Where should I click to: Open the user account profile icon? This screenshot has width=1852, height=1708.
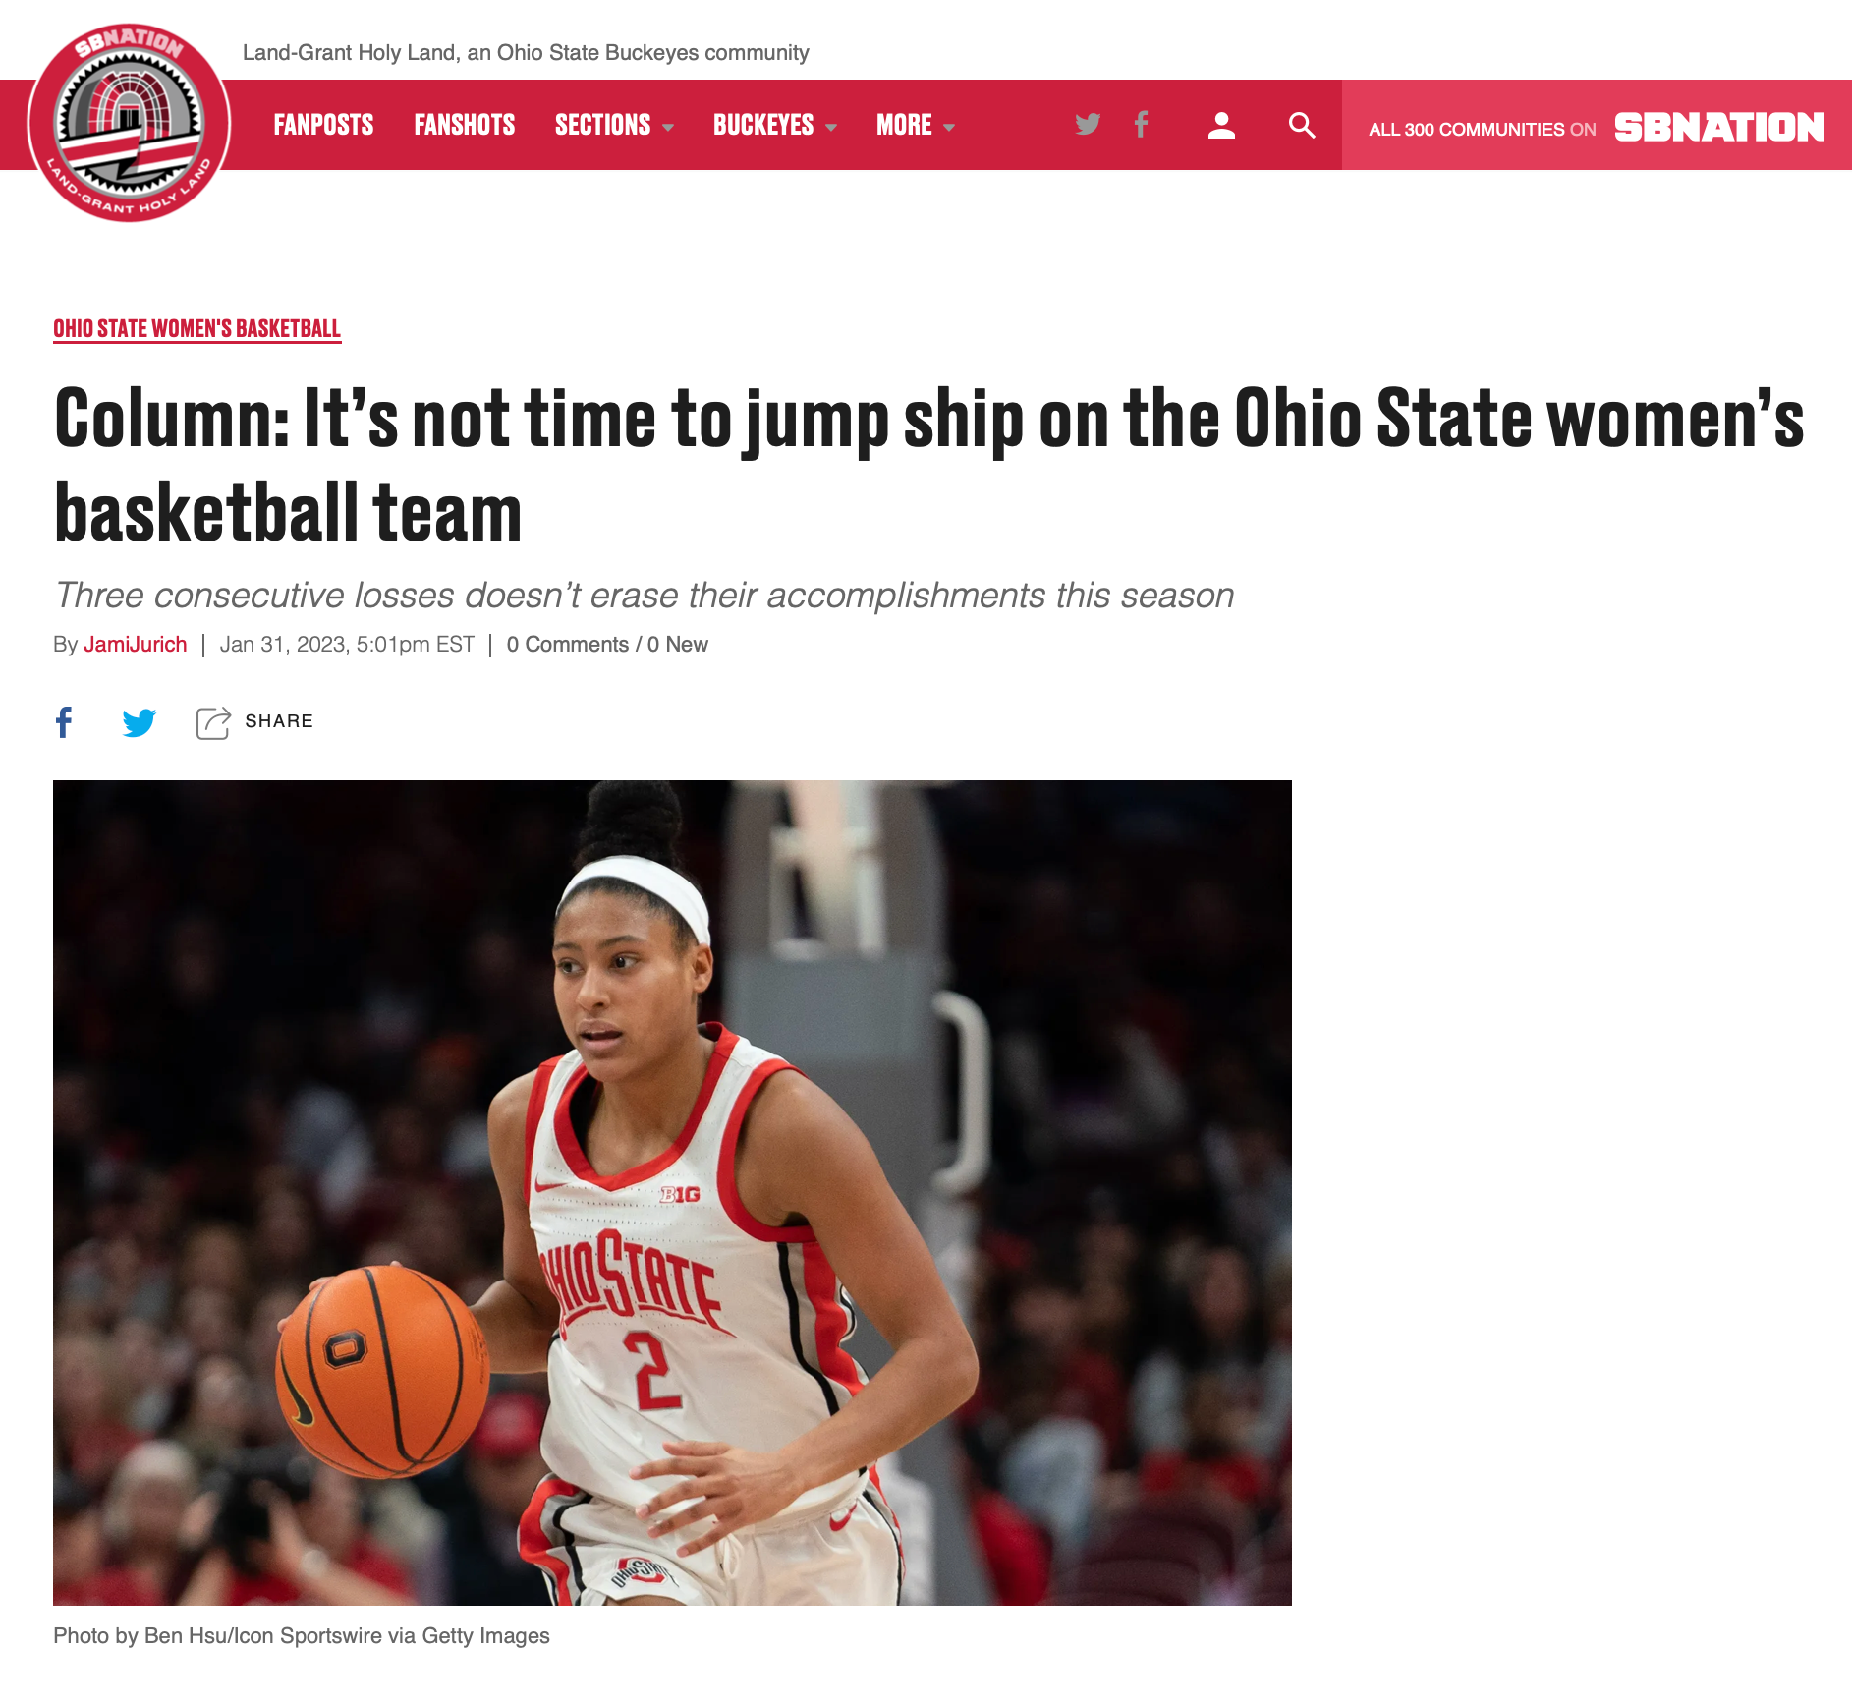click(1221, 125)
